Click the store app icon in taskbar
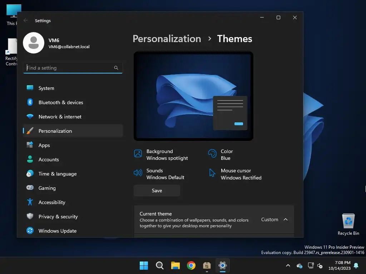 pyautogui.click(x=207, y=265)
